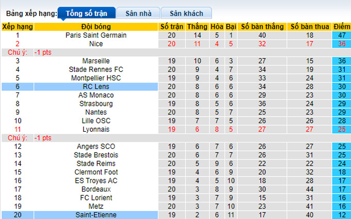Open Strasbourg team entry
Screen dimensions: 351x219
(96, 104)
